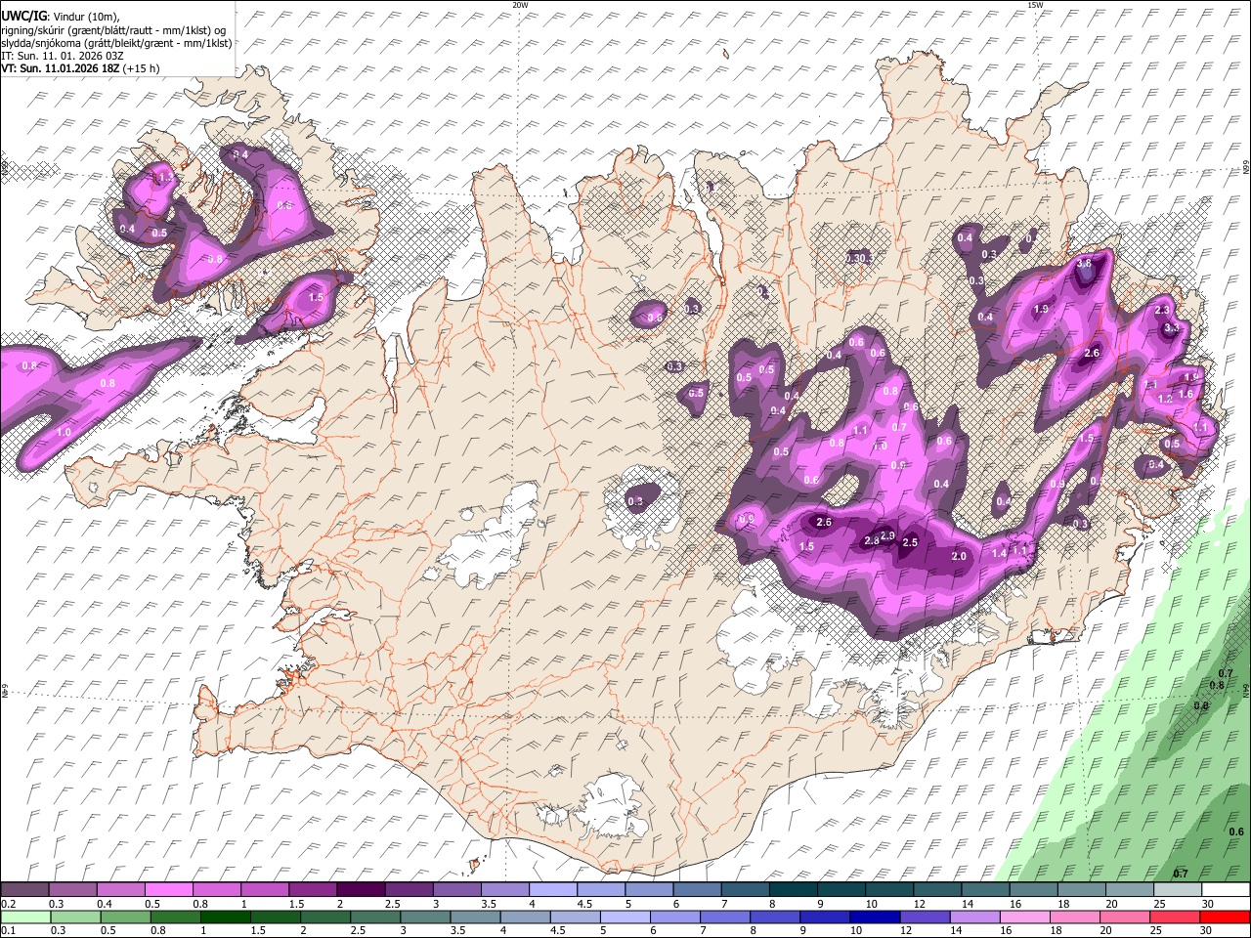Screen dimensions: 1251x938
Task: Click the 1.5 value on the Westfjords snow patch
Action: click(316, 297)
